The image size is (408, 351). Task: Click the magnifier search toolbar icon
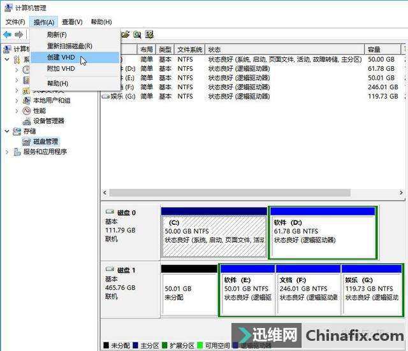pos(137,34)
